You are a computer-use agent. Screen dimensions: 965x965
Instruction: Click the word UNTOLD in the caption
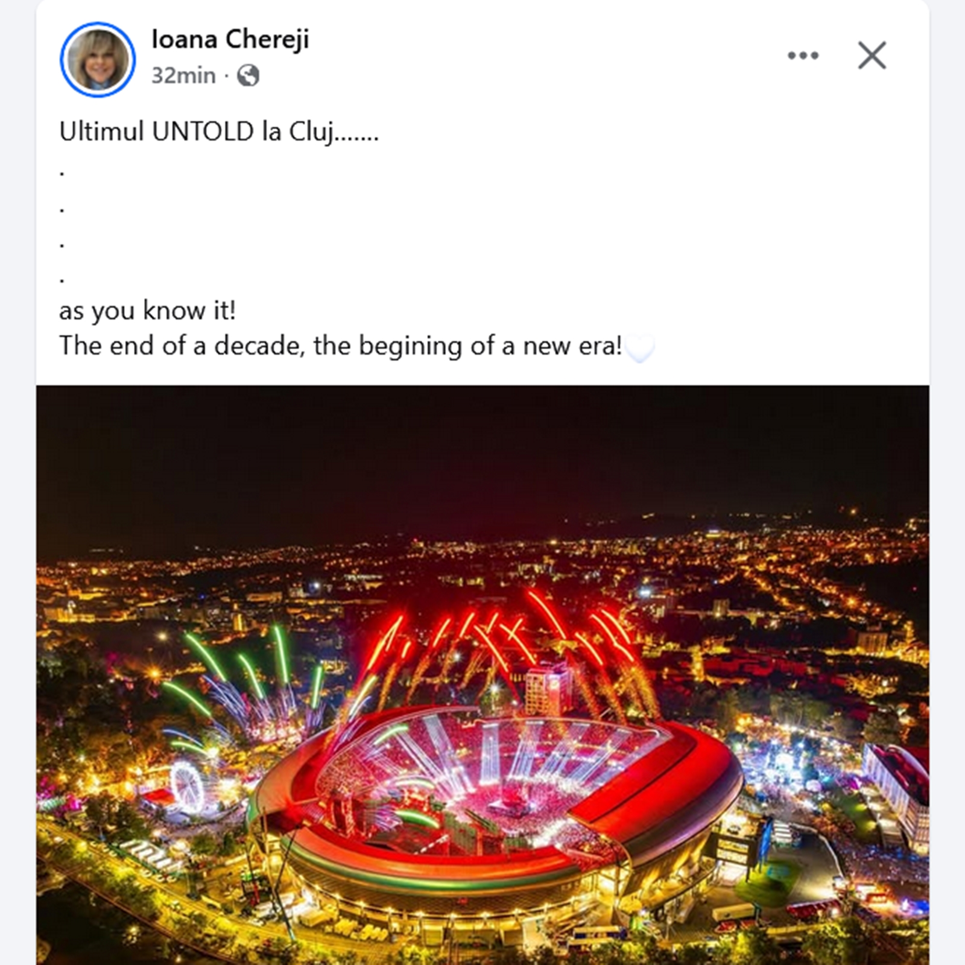click(203, 131)
